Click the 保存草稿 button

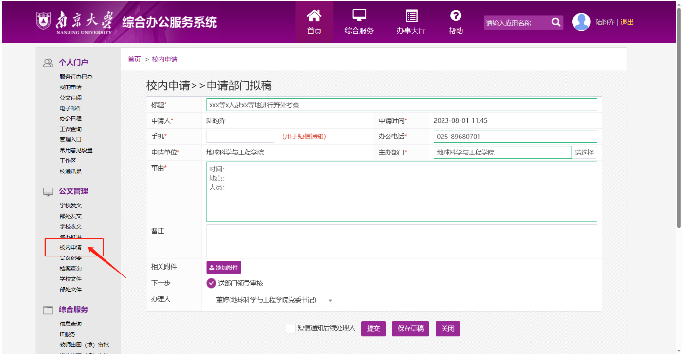[x=410, y=329]
